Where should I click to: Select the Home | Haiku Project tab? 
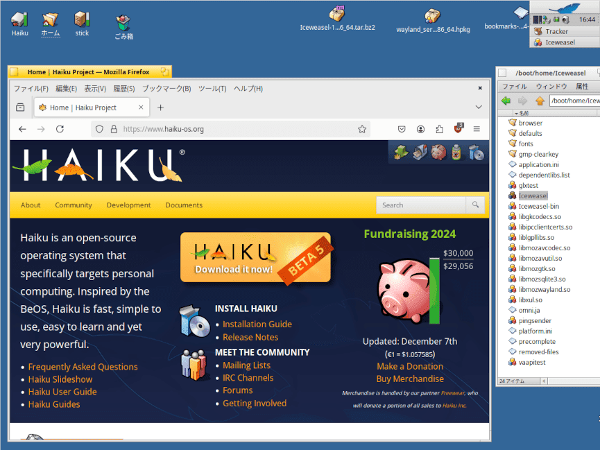pyautogui.click(x=92, y=107)
